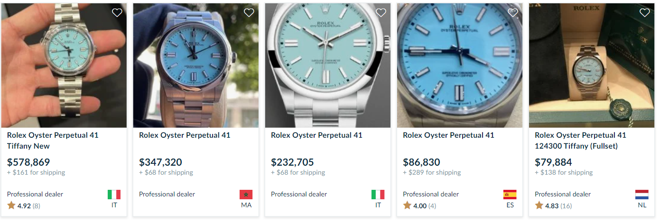659x222 pixels.
Task: Click the $86,830 price
Action: click(421, 162)
